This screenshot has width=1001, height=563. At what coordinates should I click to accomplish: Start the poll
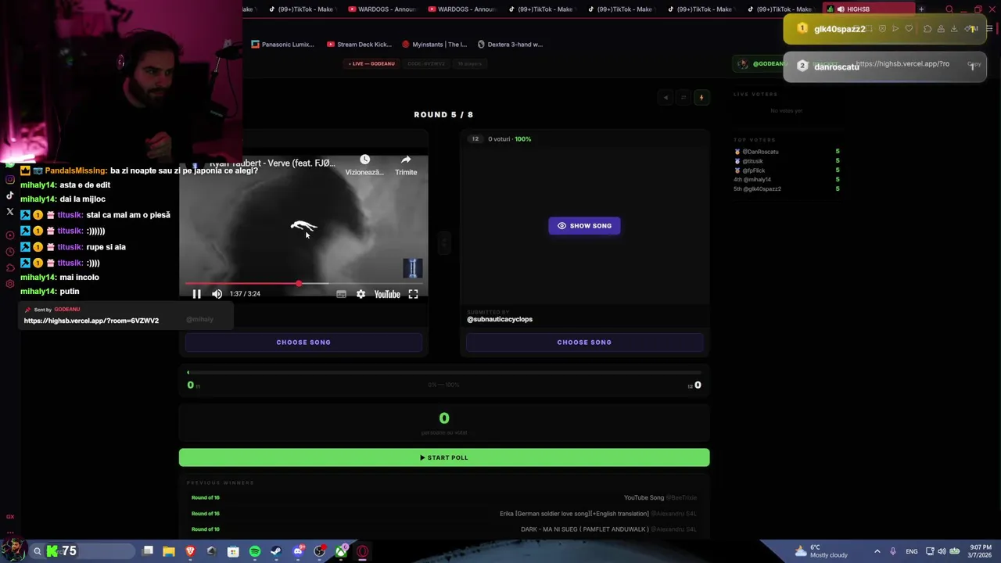coord(444,457)
